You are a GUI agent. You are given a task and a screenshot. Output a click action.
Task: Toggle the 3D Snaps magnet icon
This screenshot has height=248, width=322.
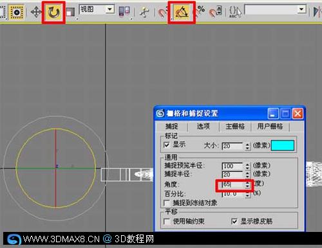(162, 12)
